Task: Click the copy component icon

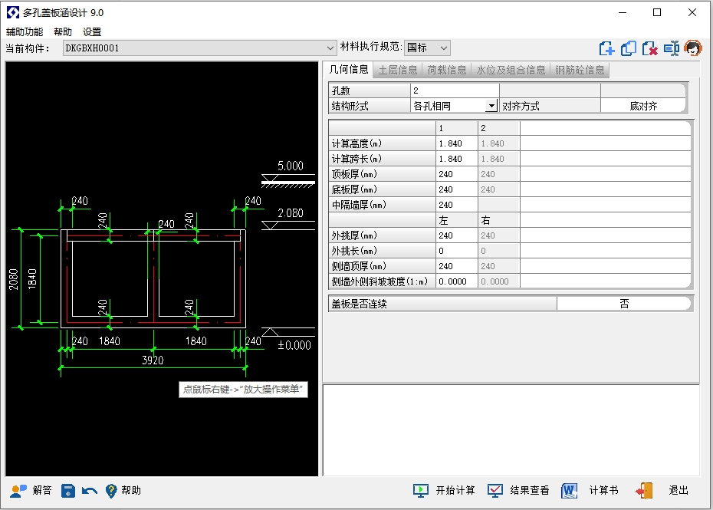Action: click(629, 48)
